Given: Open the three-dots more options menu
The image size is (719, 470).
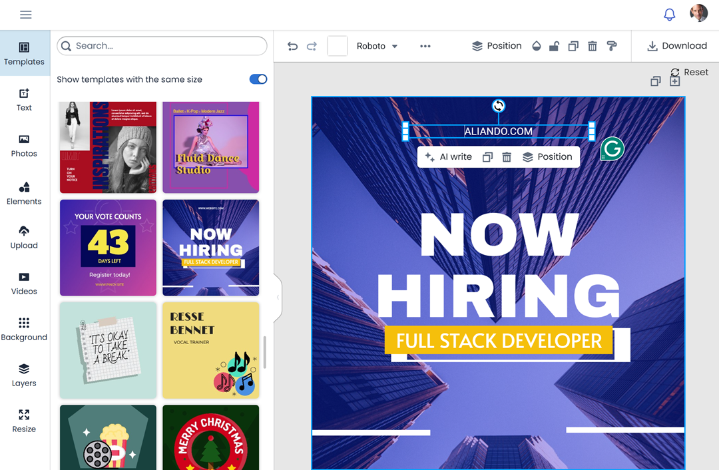Looking at the screenshot, I should (x=425, y=46).
